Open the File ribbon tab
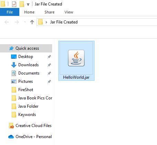The width and height of the screenshot is (157, 145). coord(10,12)
